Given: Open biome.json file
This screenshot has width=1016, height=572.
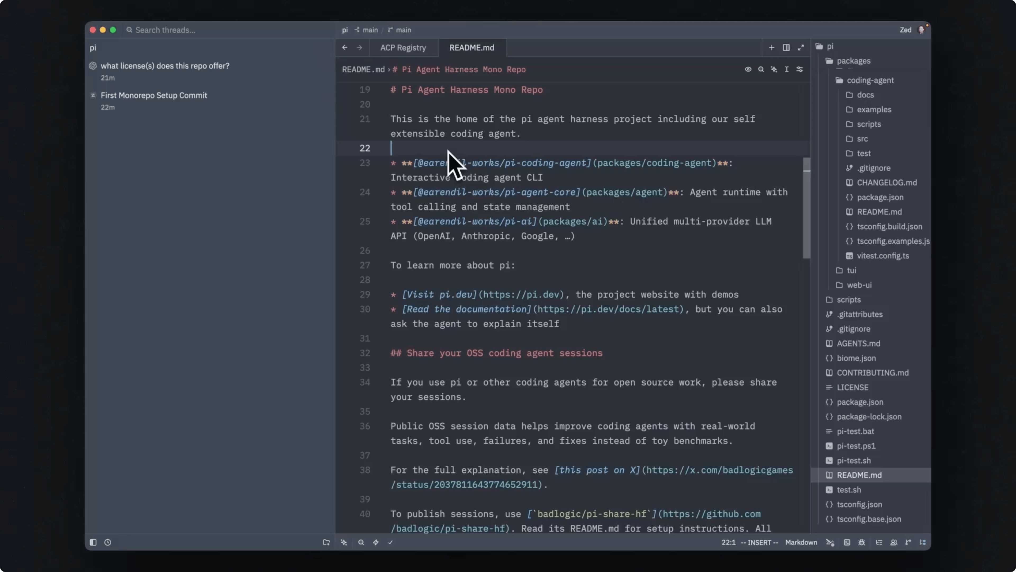Looking at the screenshot, I should pyautogui.click(x=871, y=358).
